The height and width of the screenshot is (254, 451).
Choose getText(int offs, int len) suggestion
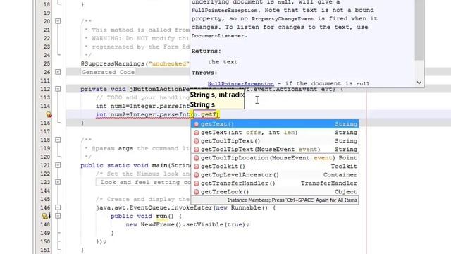click(x=275, y=133)
